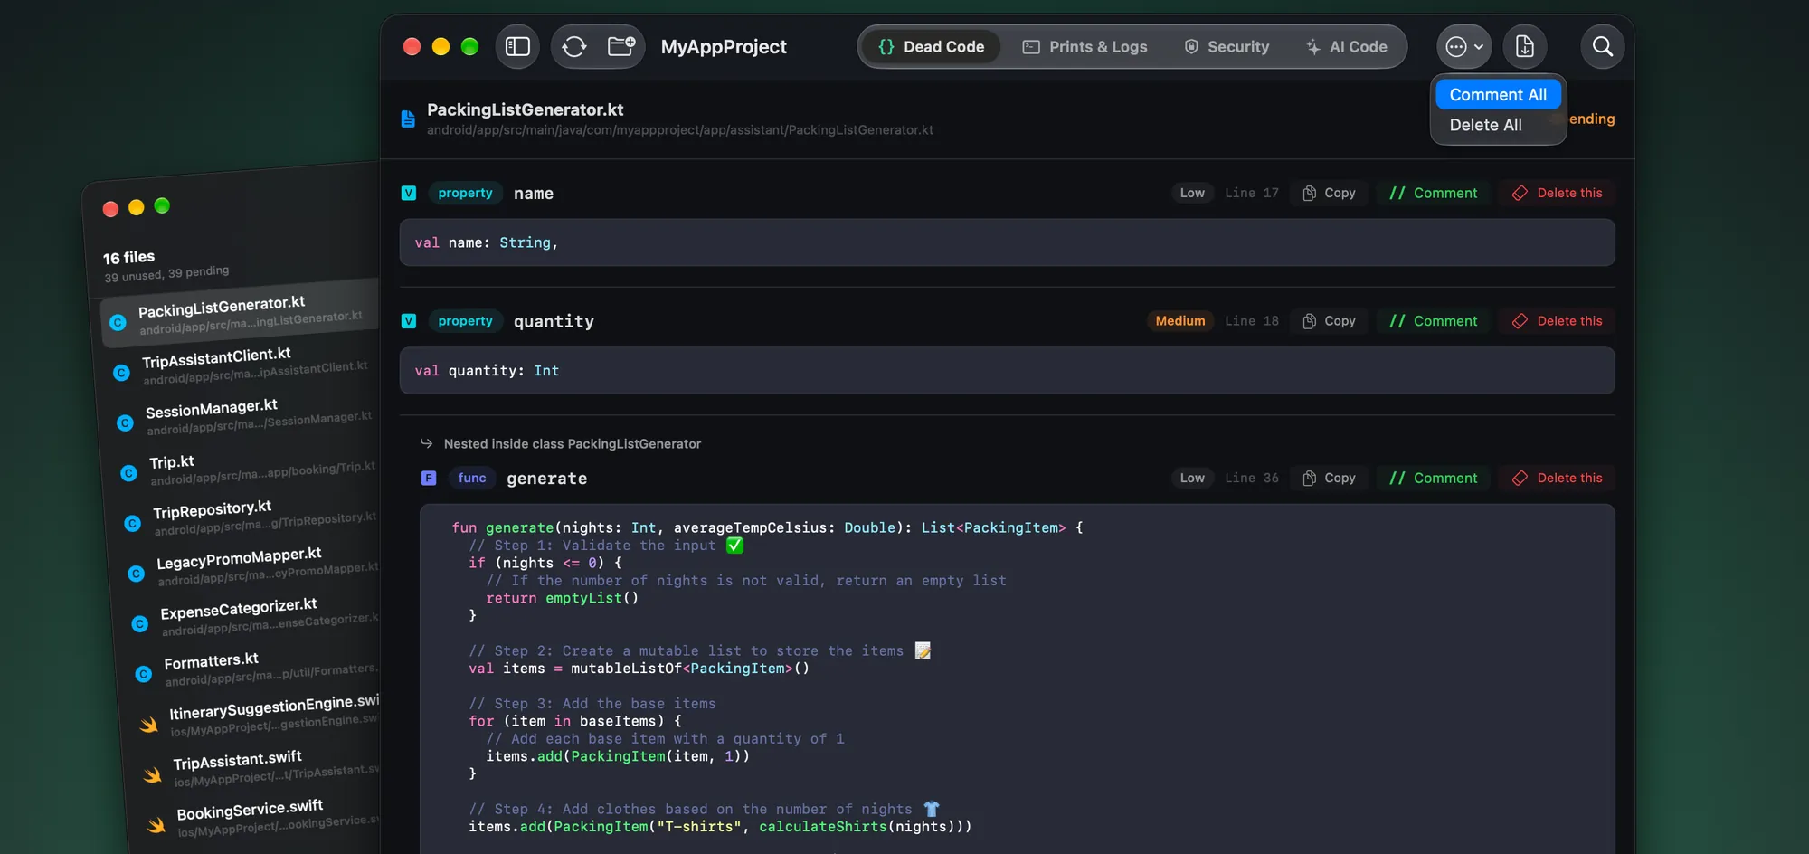The height and width of the screenshot is (854, 1809).
Task: Select ExpenseCategorizer.kt in back window list
Action: 262,616
